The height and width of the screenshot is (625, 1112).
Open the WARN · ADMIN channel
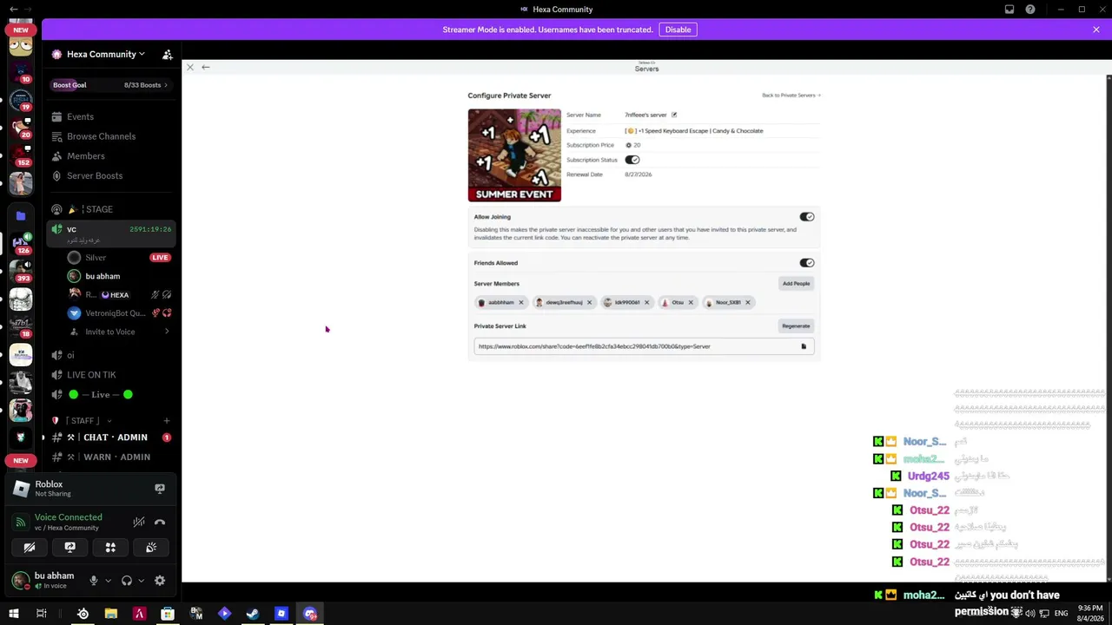[111, 457]
